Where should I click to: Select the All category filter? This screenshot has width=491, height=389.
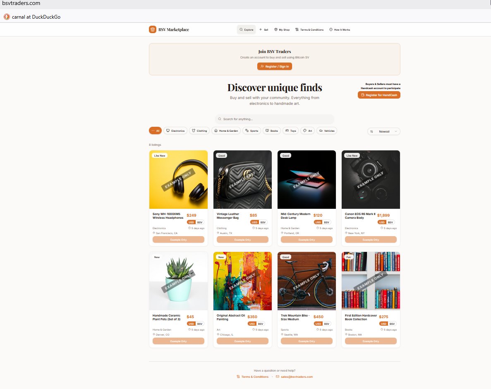pyautogui.click(x=155, y=130)
